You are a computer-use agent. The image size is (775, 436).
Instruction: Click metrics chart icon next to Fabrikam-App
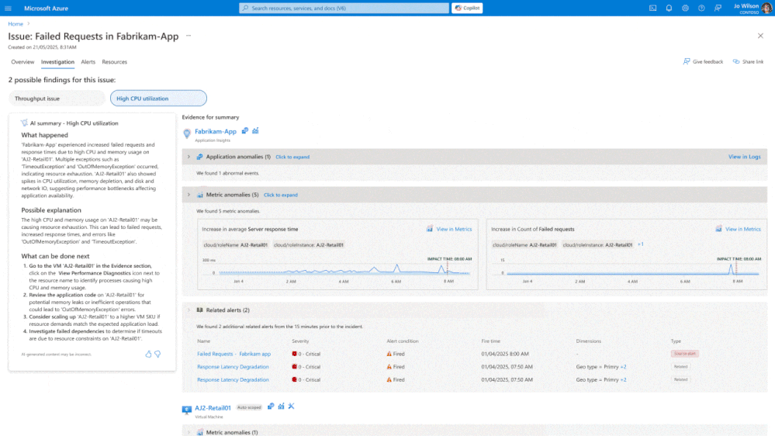(255, 131)
